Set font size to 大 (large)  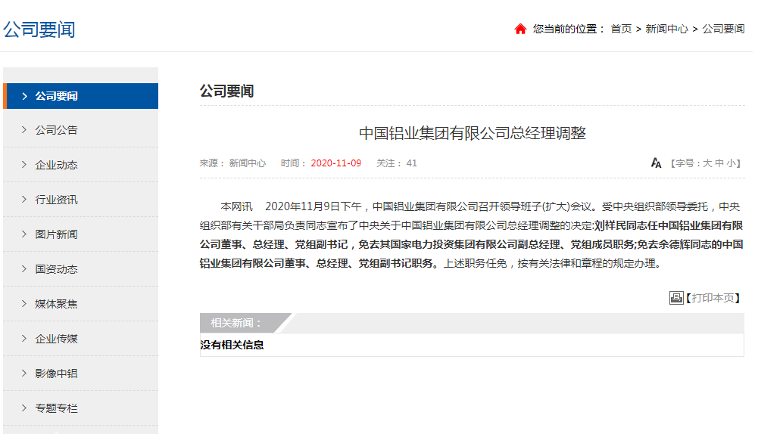pos(707,163)
